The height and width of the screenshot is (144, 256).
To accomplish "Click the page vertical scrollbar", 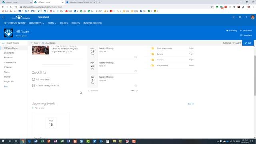I will pyautogui.click(x=255, y=75).
